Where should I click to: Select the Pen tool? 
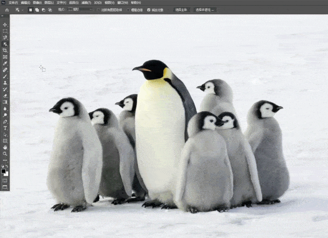pyautogui.click(x=5, y=122)
